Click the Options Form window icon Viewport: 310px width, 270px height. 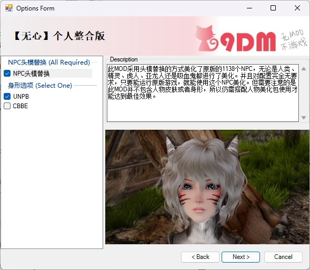coord(9,8)
